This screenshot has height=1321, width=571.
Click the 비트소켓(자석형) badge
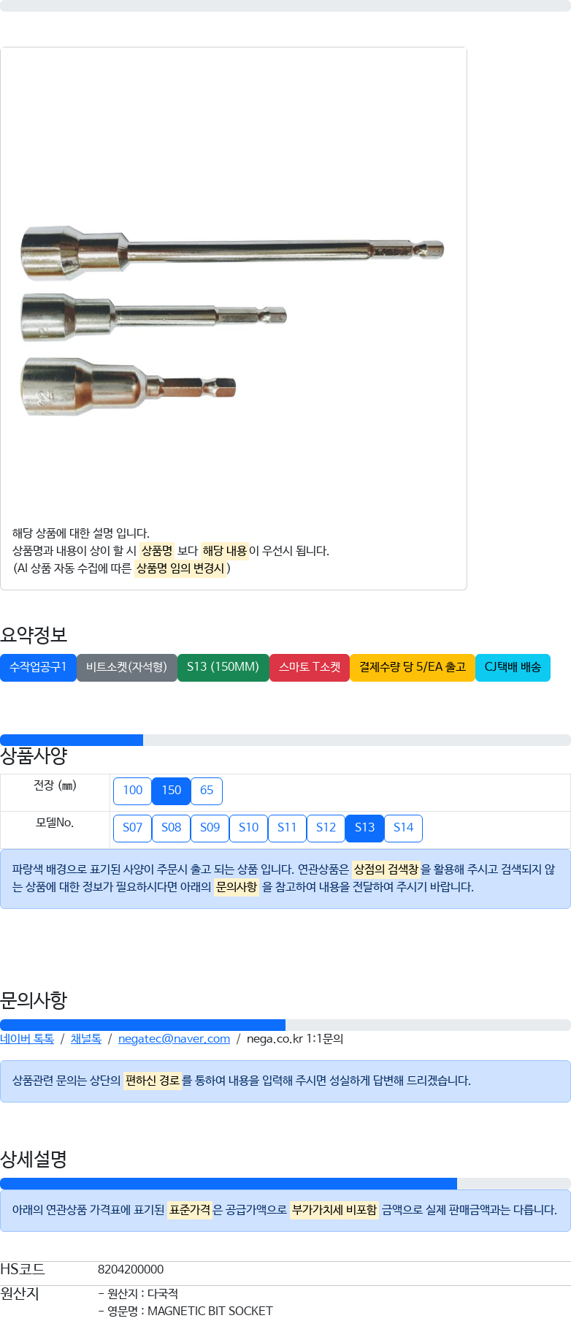coord(127,667)
